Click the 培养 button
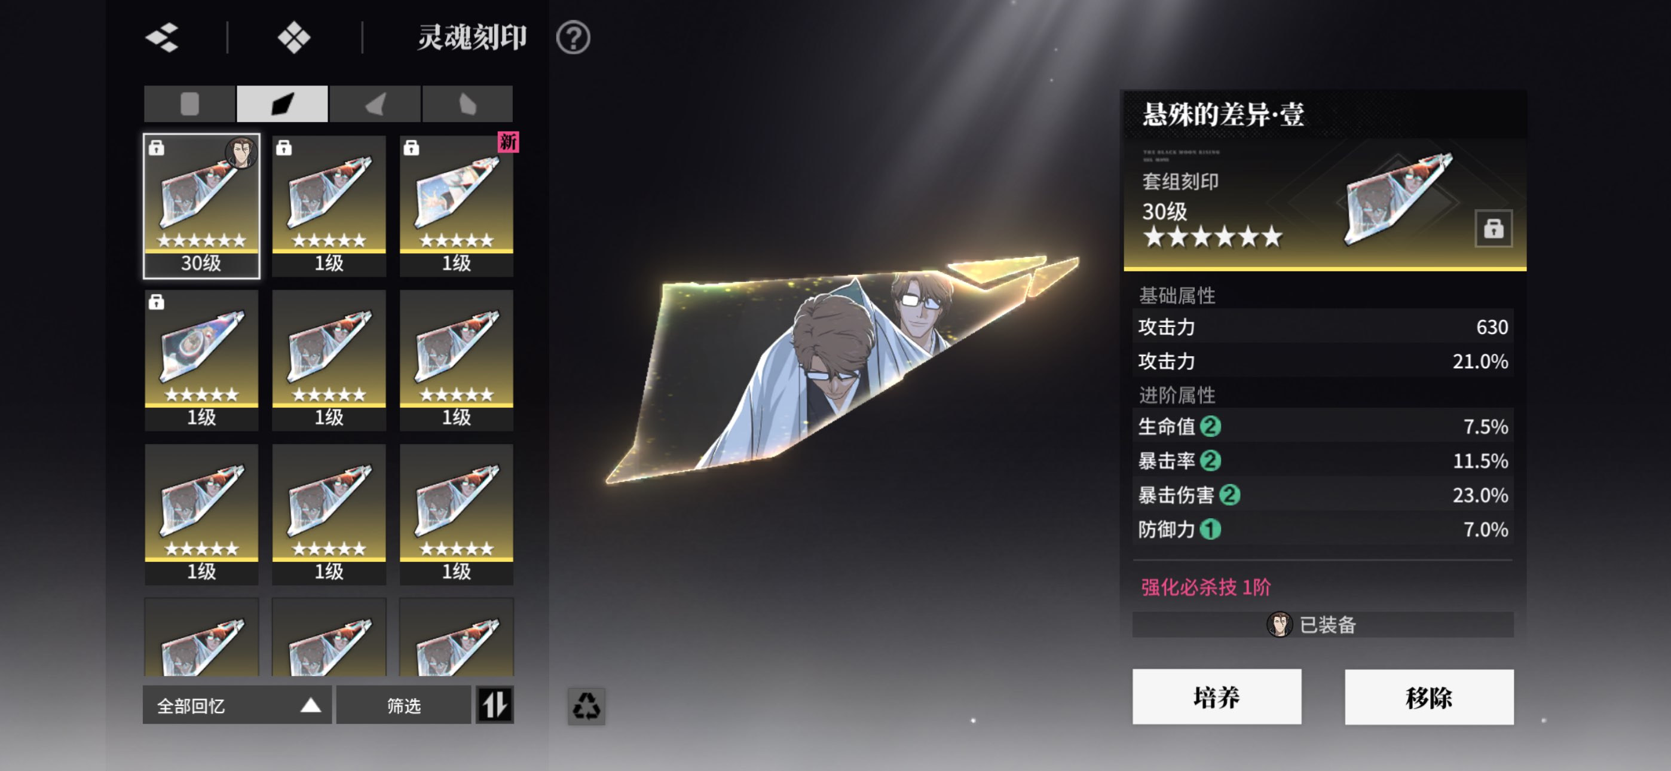Screen dimensions: 1671x771 tap(1216, 697)
